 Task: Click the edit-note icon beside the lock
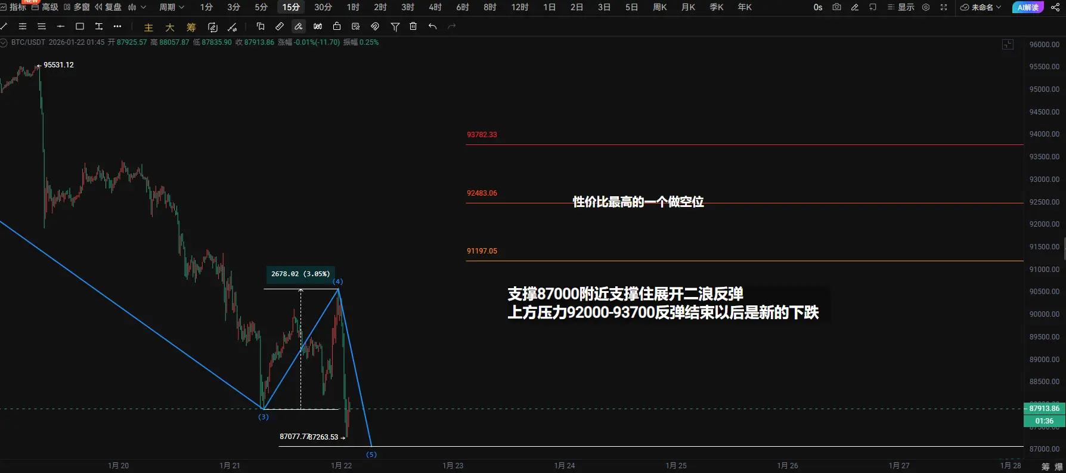click(x=356, y=26)
